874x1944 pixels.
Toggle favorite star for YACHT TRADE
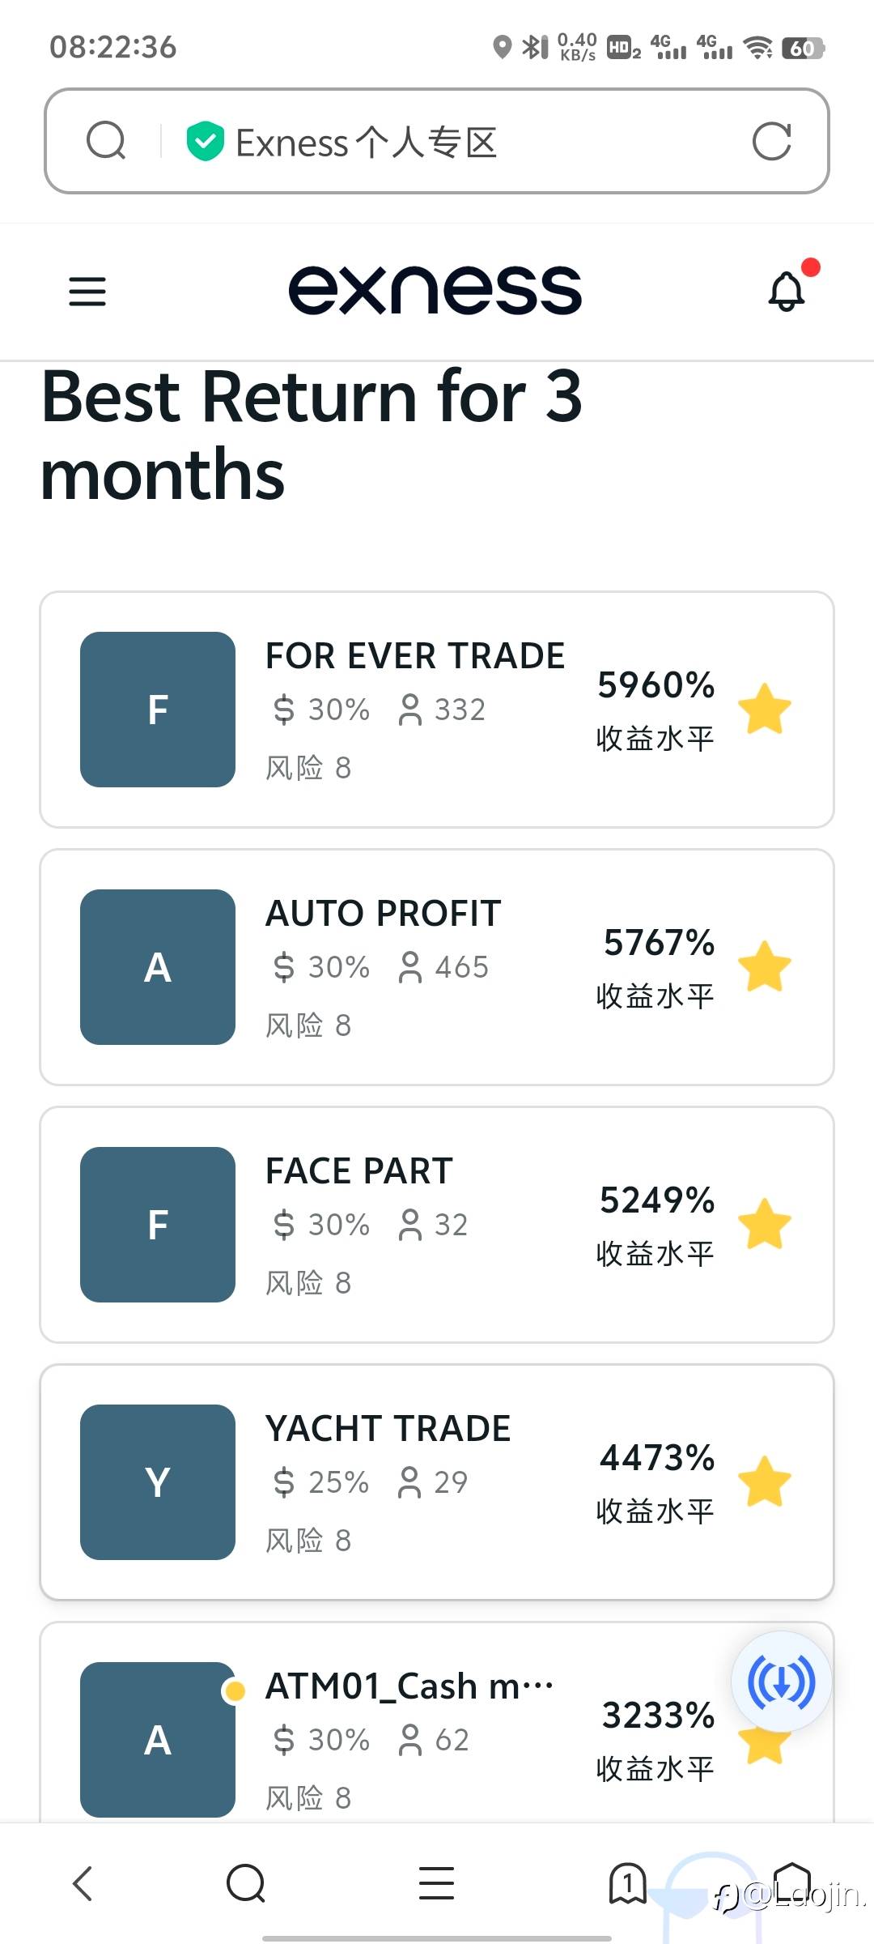click(764, 1481)
